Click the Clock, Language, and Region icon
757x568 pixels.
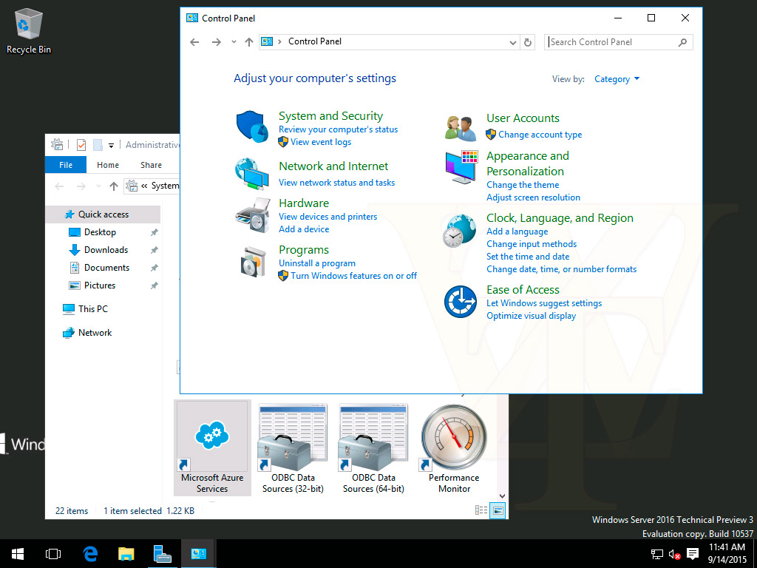461,230
